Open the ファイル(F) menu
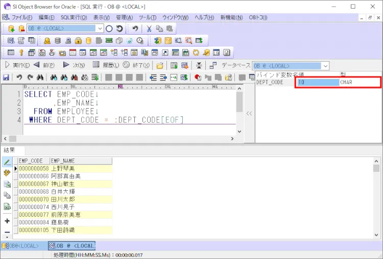This screenshot has width=383, height=259. point(22,17)
